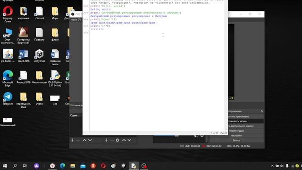Open File Explorer from taskbar
Screen dimensions: 302x170
pyautogui.click(x=73, y=166)
